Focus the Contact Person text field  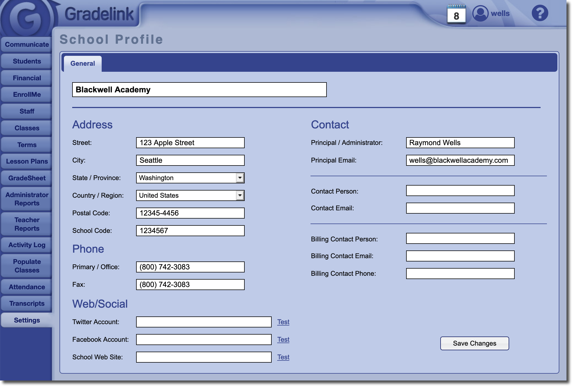(460, 191)
